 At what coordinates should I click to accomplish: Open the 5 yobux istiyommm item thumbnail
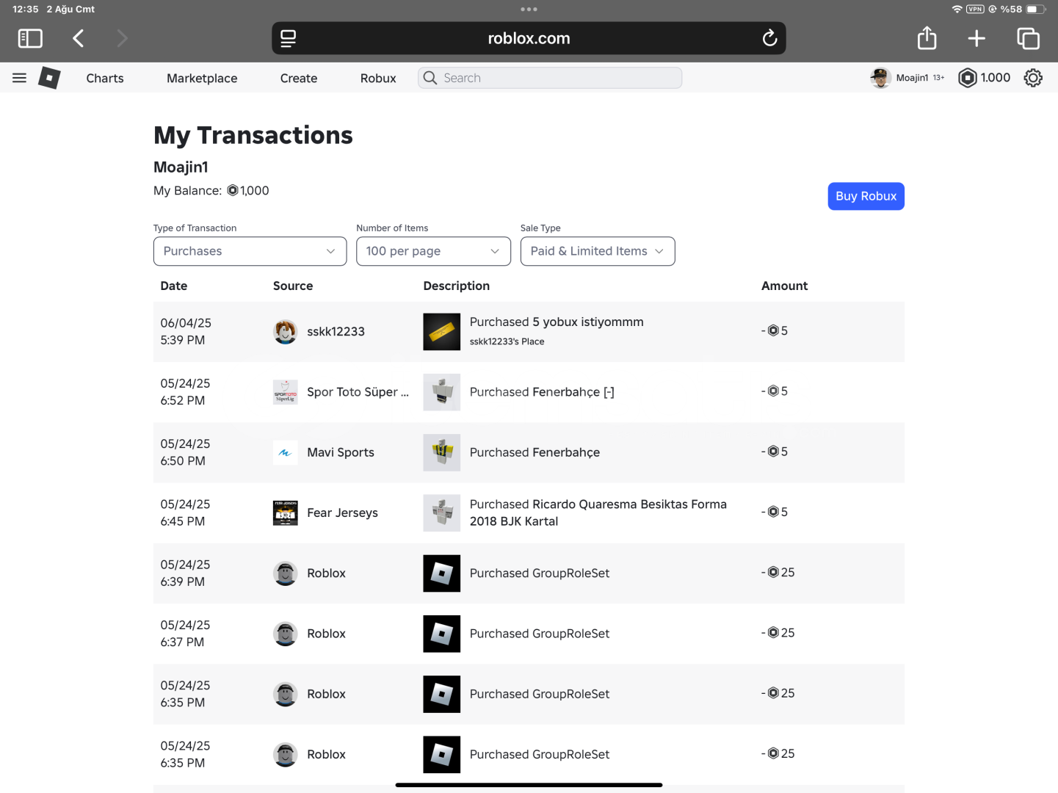click(442, 332)
